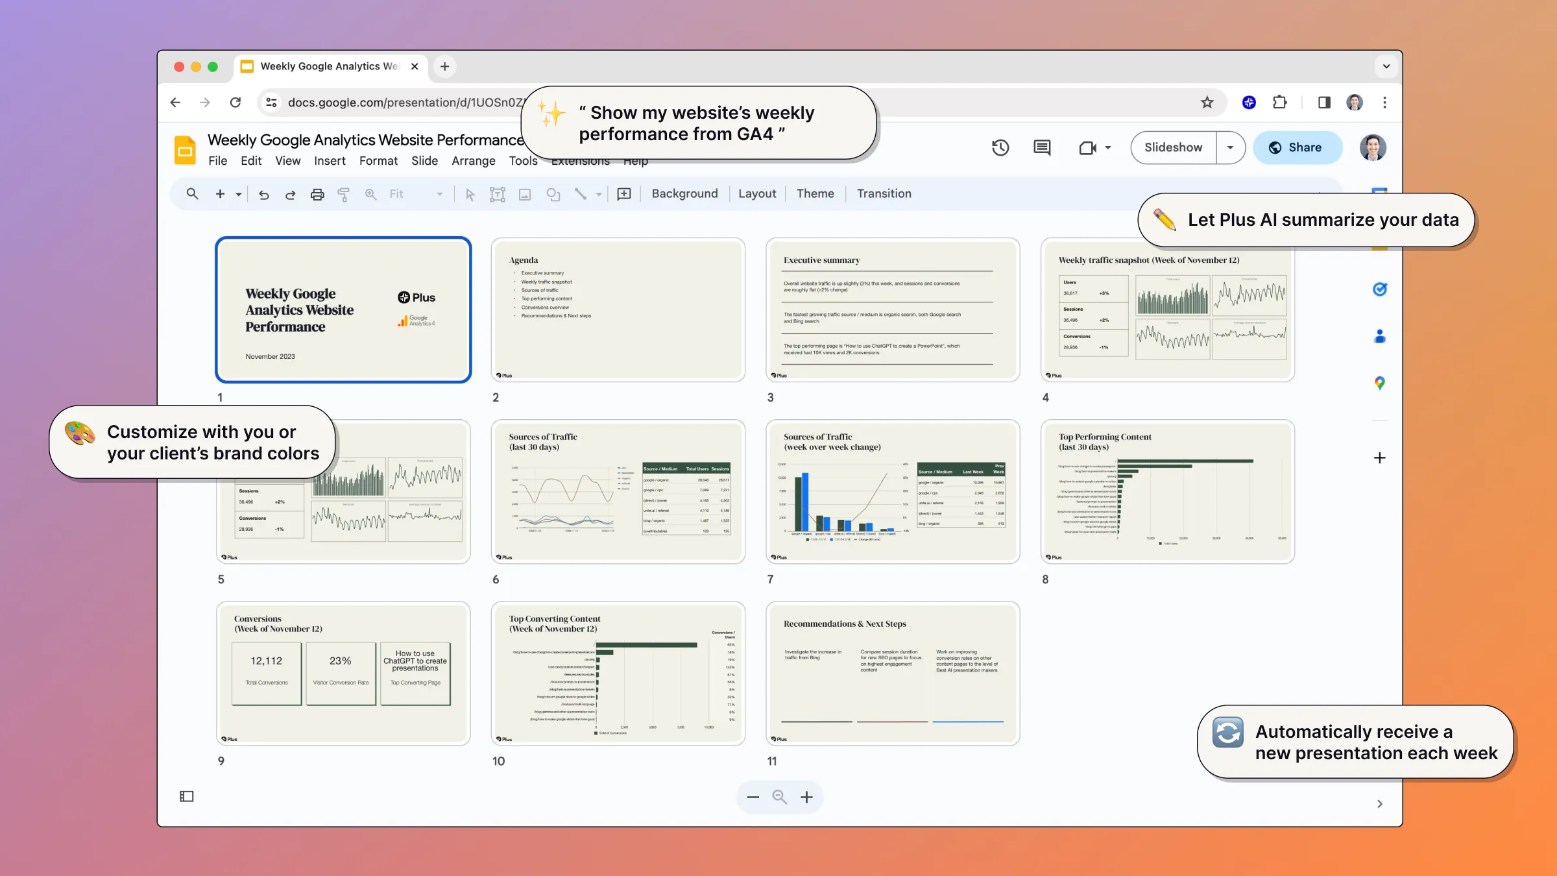Select the Agenda slide thumbnail
1557x876 pixels.
click(618, 310)
